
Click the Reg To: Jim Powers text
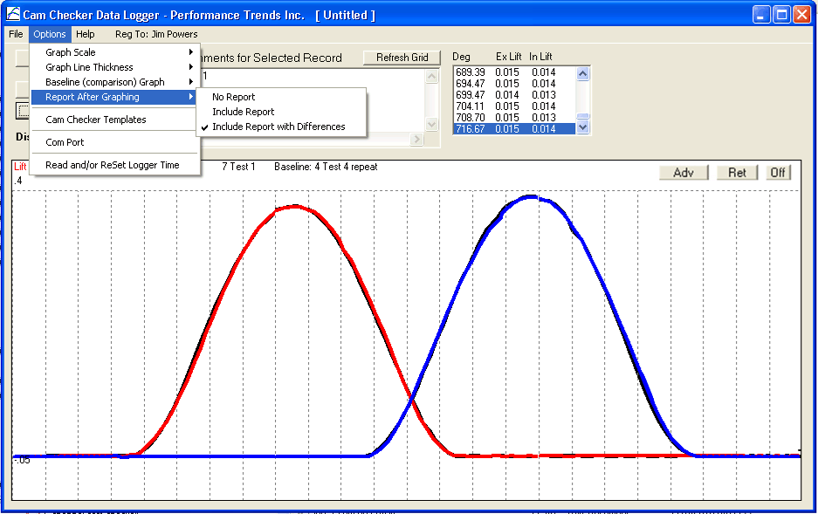click(x=156, y=34)
